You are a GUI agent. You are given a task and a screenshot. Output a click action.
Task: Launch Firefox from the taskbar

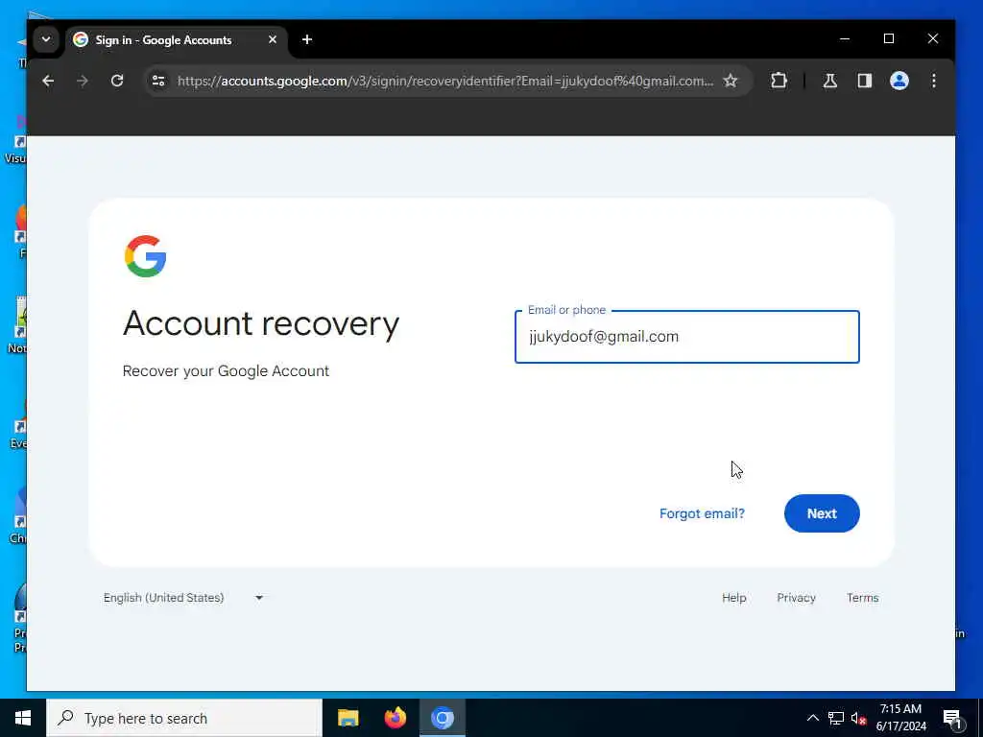point(395,718)
